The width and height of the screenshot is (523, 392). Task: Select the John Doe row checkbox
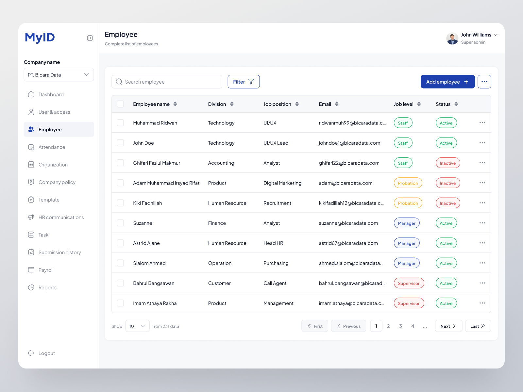pos(120,143)
